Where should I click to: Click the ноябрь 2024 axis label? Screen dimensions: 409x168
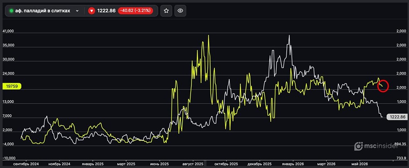(60, 164)
